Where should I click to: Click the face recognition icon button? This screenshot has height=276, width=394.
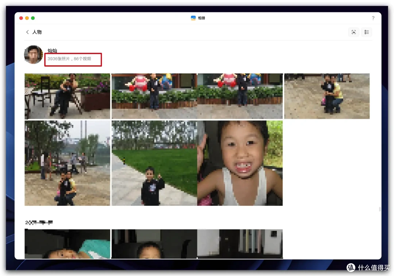pos(354,32)
